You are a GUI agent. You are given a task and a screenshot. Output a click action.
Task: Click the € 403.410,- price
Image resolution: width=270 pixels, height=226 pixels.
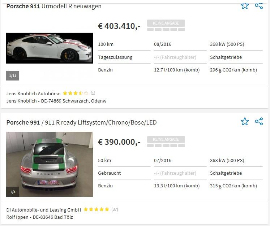pos(119,26)
